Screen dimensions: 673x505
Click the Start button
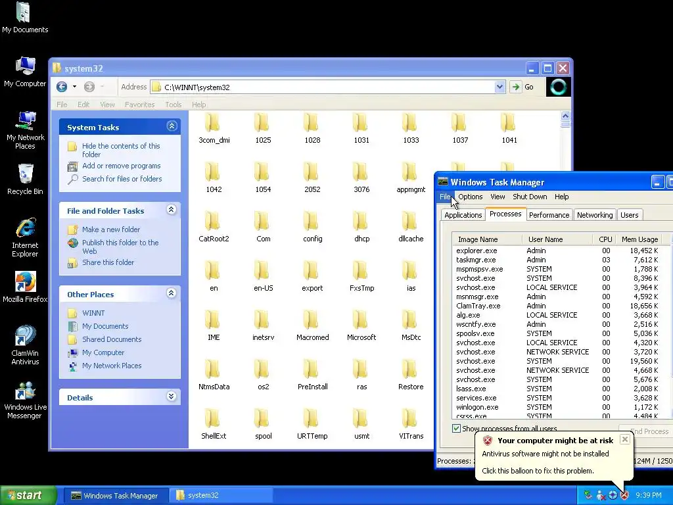tap(28, 495)
